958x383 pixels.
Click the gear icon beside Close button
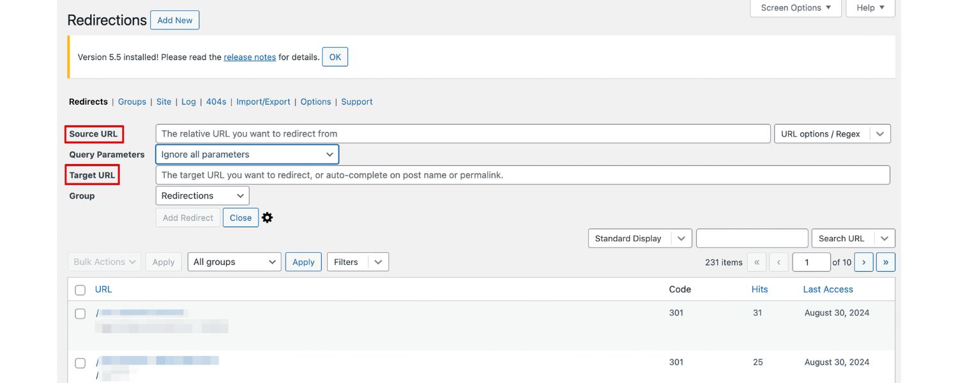pyautogui.click(x=268, y=218)
